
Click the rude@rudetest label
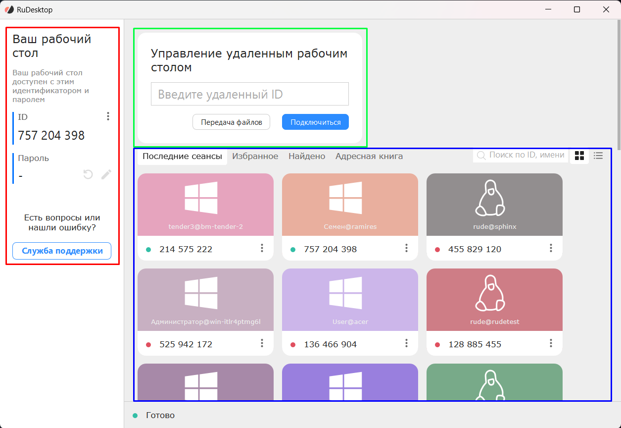(494, 321)
